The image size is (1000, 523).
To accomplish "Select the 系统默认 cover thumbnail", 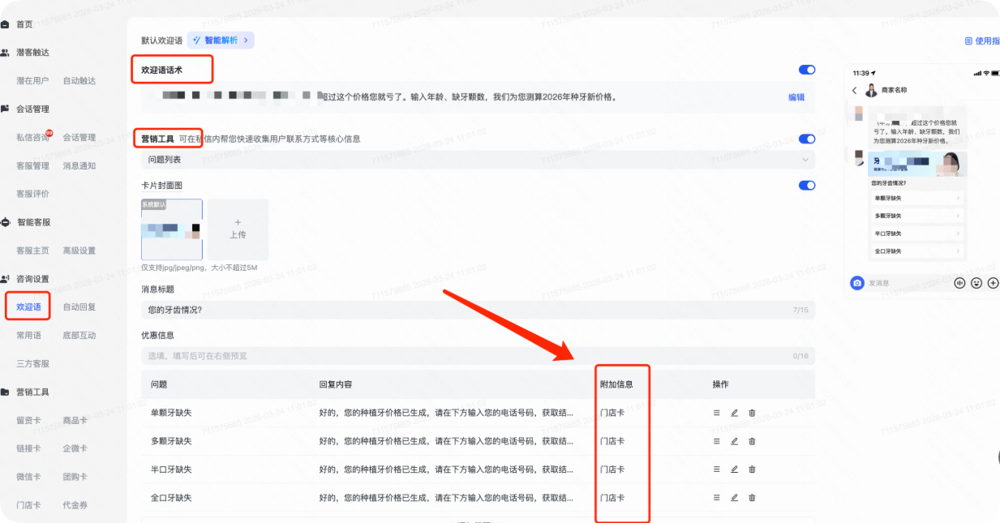I will pyautogui.click(x=172, y=229).
